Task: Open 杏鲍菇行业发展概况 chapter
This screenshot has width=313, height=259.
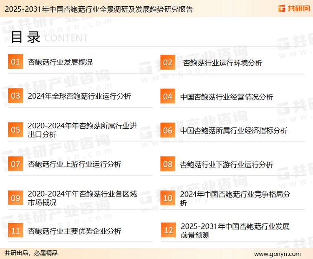Action: [60, 62]
